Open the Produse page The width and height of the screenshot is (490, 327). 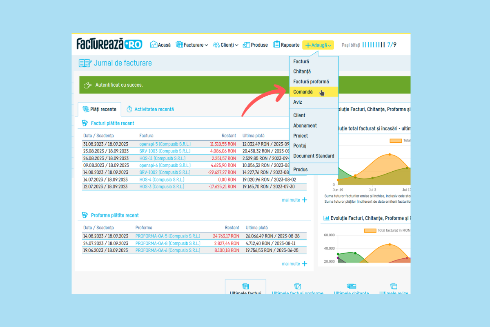point(255,45)
